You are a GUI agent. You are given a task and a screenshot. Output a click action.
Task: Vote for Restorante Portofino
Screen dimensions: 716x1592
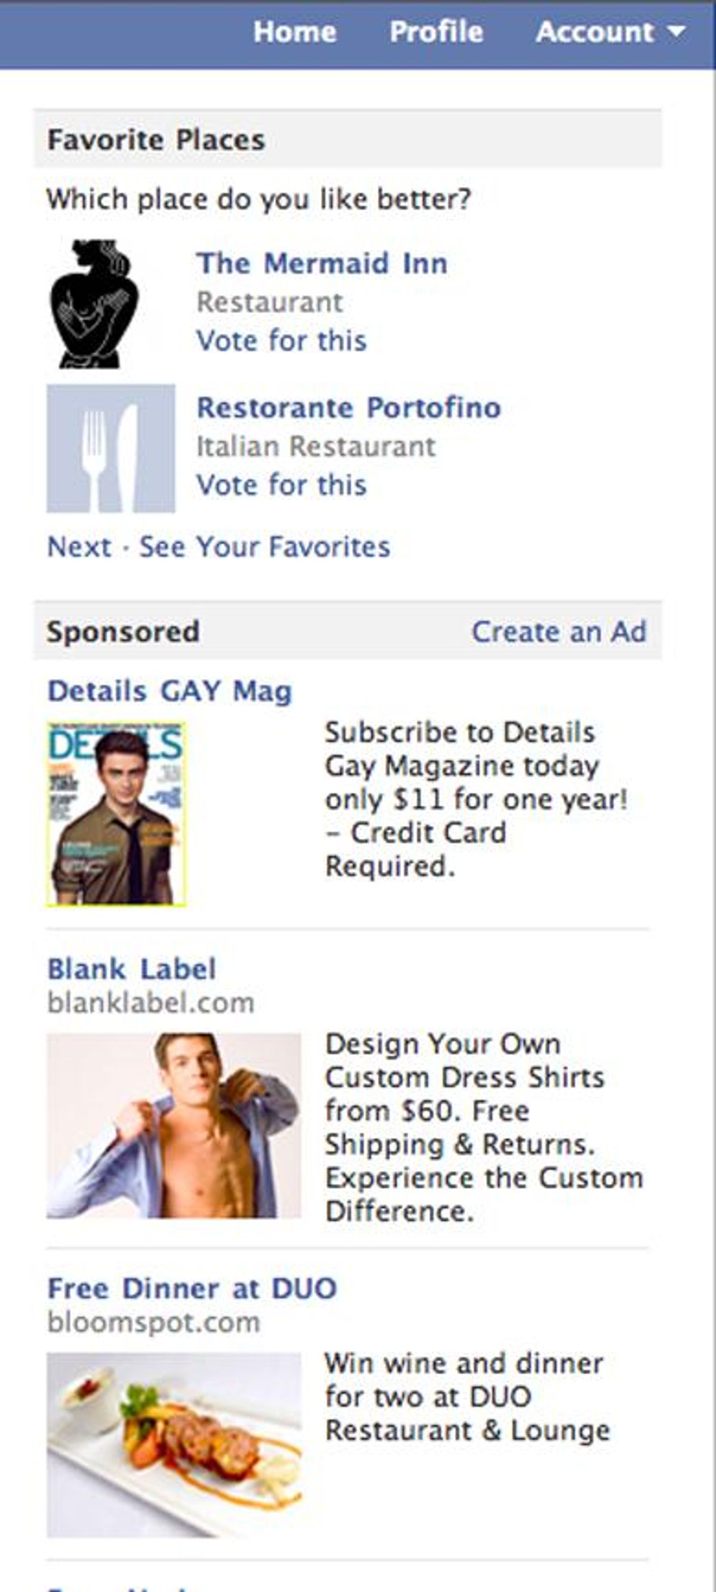(x=282, y=485)
